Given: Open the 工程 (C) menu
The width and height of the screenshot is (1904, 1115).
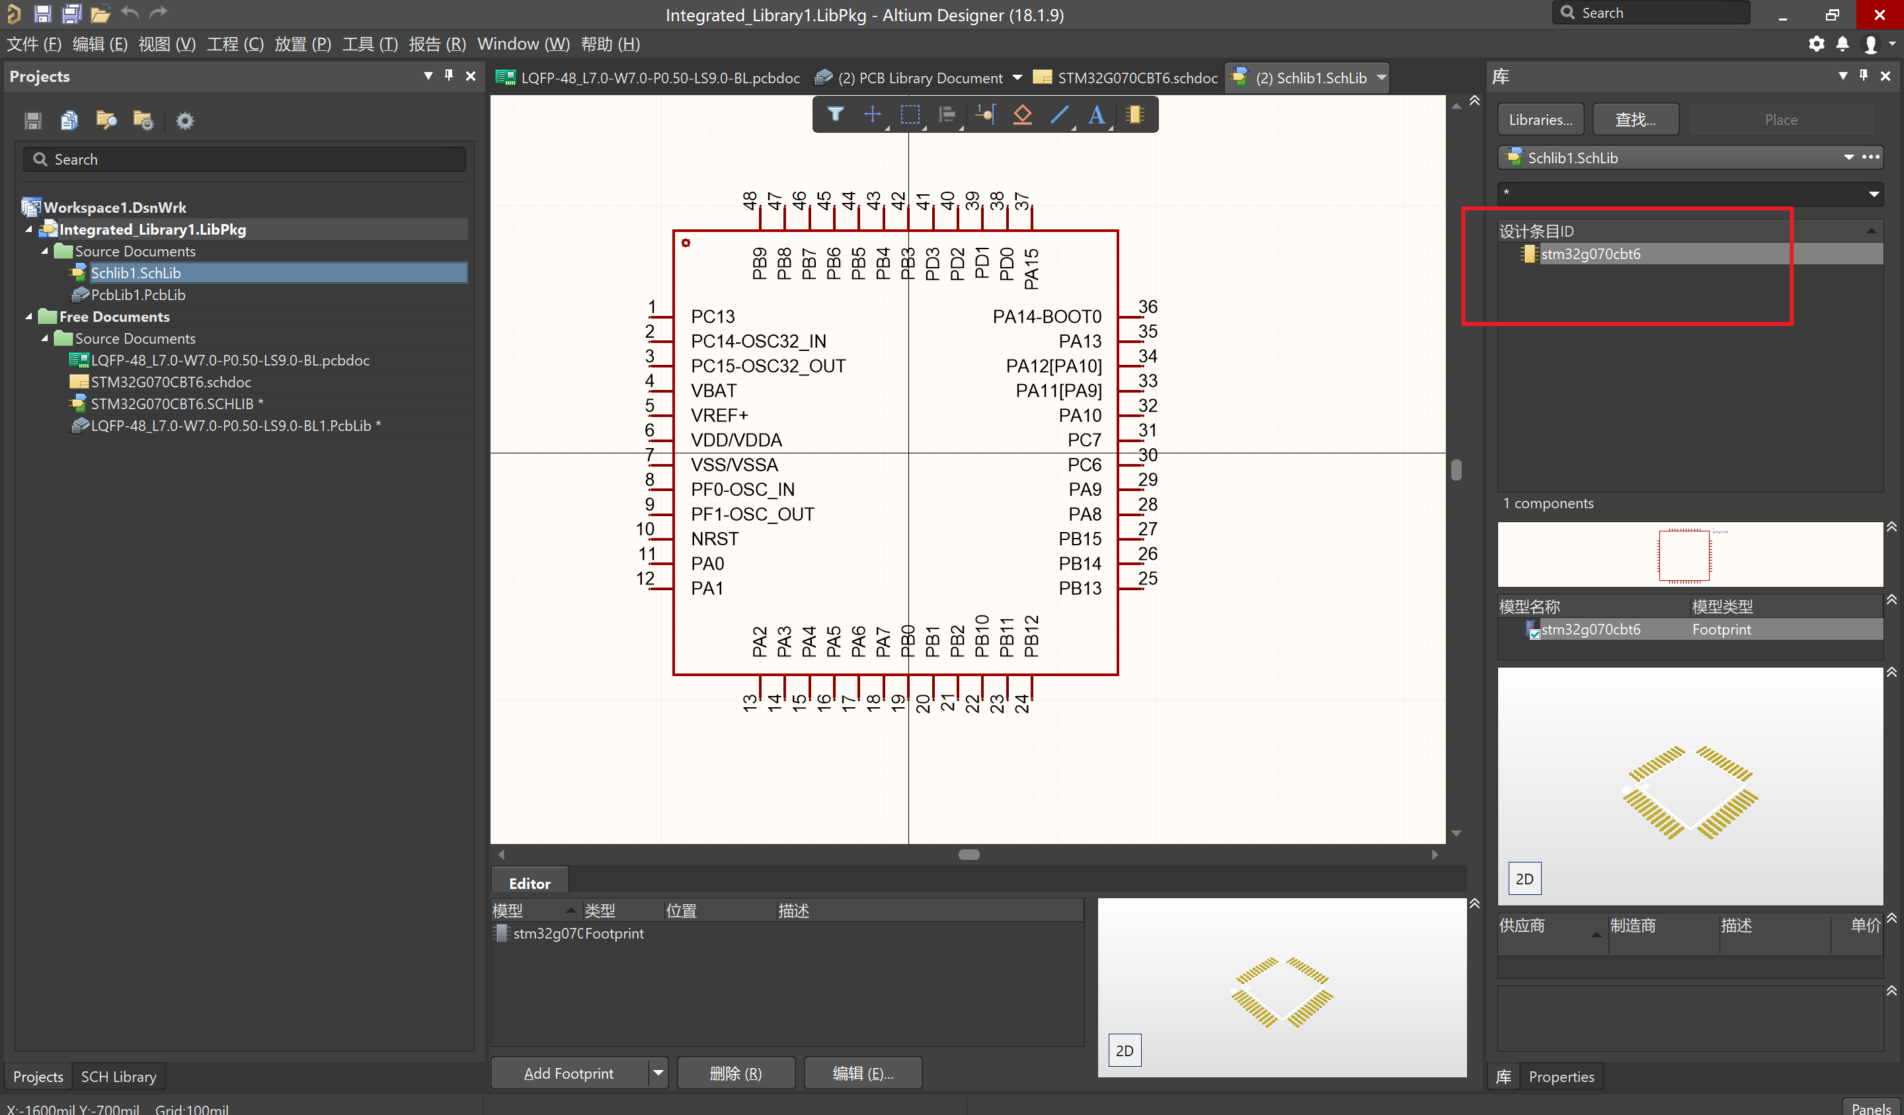Looking at the screenshot, I should point(236,44).
